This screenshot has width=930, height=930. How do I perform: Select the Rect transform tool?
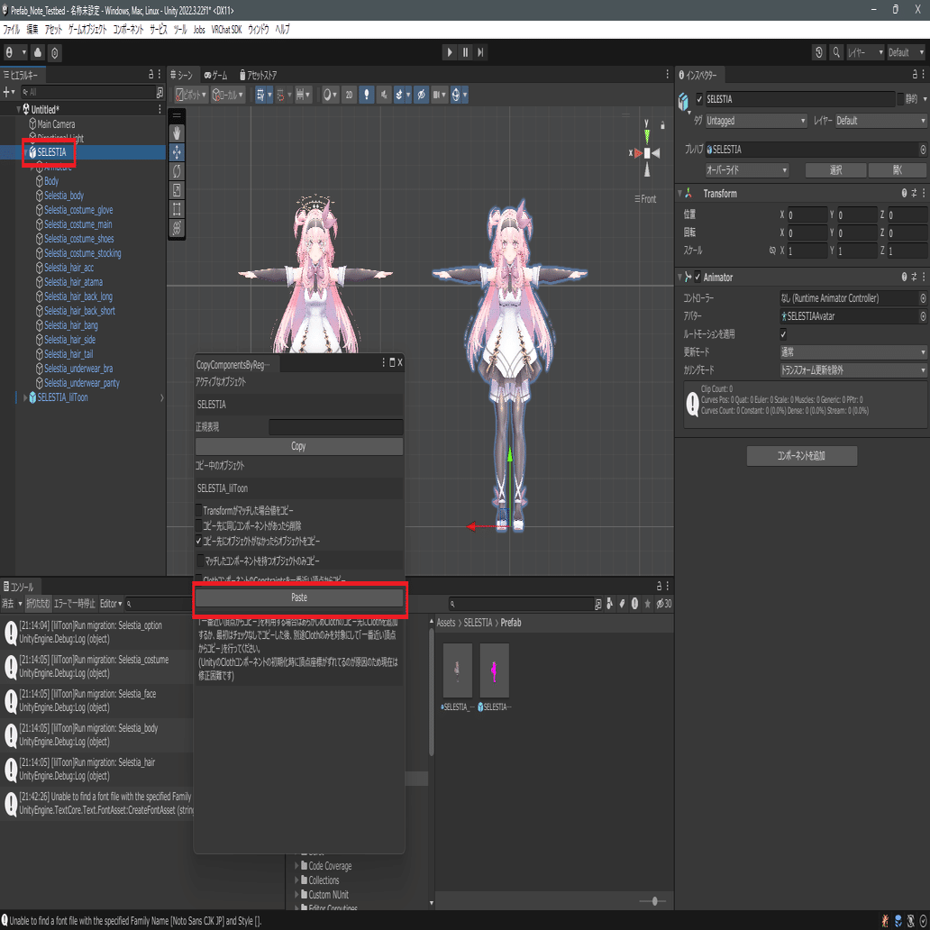coord(177,209)
